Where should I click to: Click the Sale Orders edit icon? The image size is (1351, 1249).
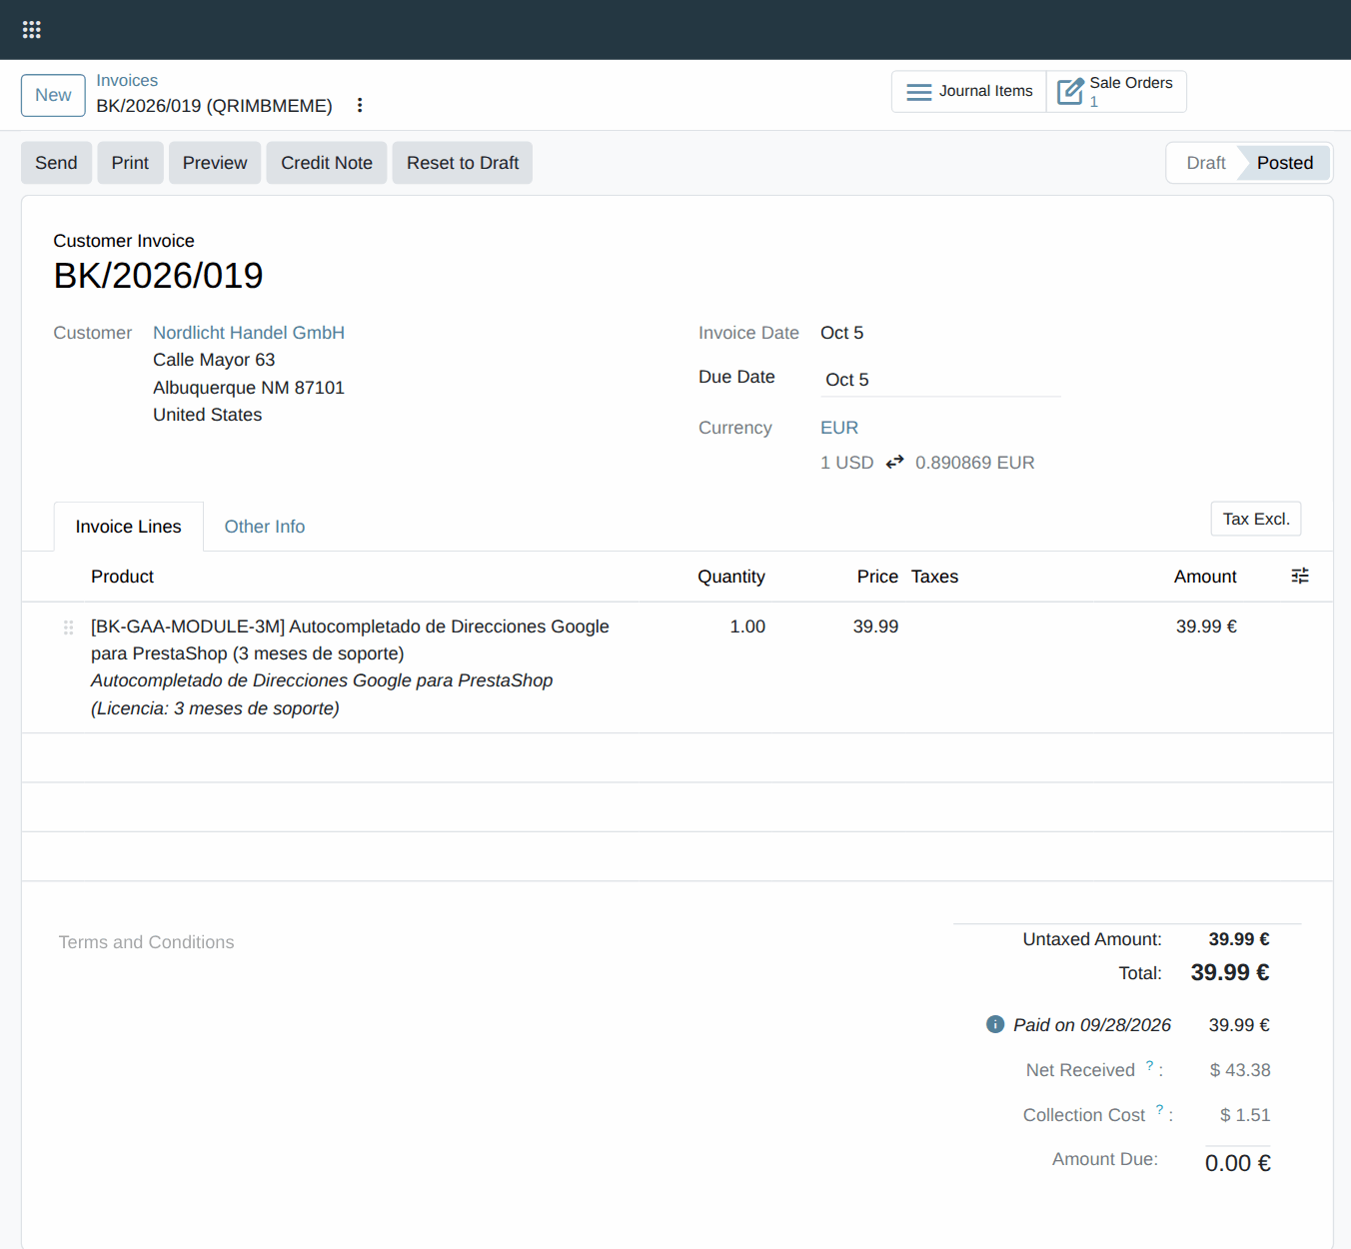pos(1070,92)
